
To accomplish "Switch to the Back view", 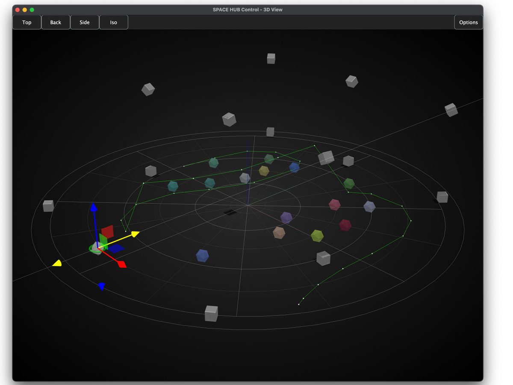I will (x=56, y=22).
